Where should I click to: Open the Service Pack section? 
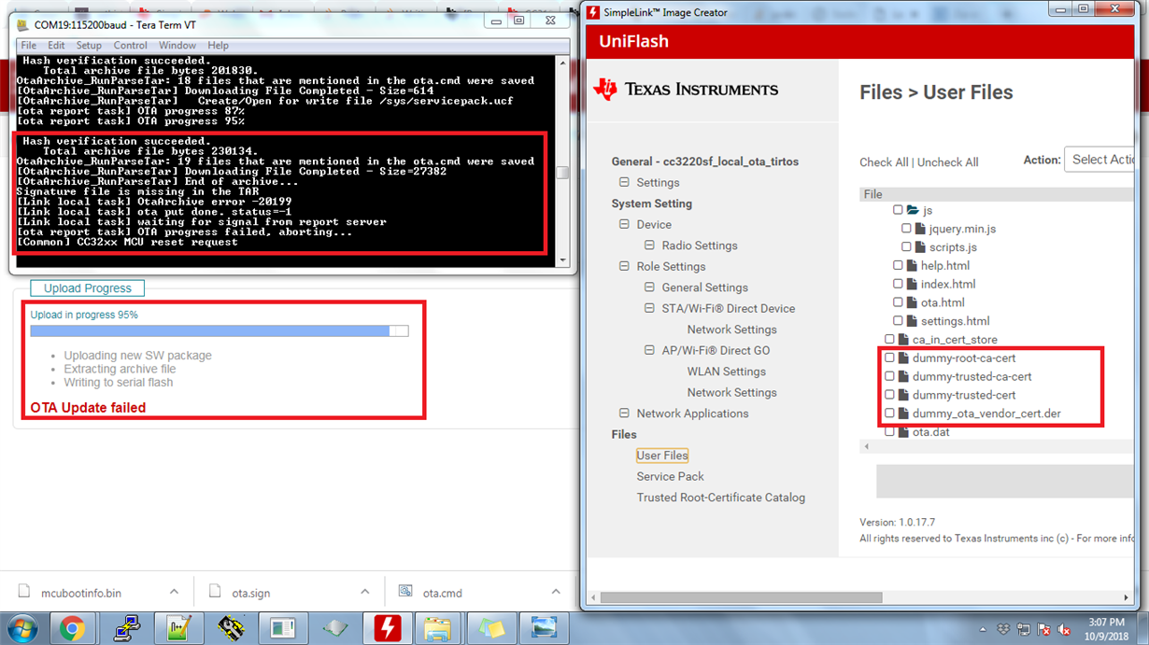click(x=670, y=476)
